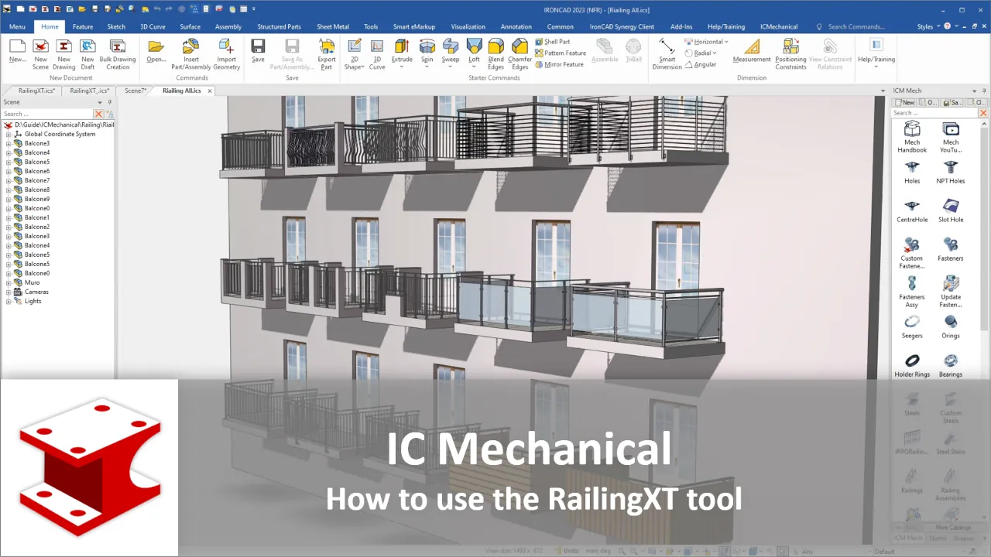Select the Bearings catalog item
Image resolution: width=991 pixels, height=557 pixels.
pos(951,365)
